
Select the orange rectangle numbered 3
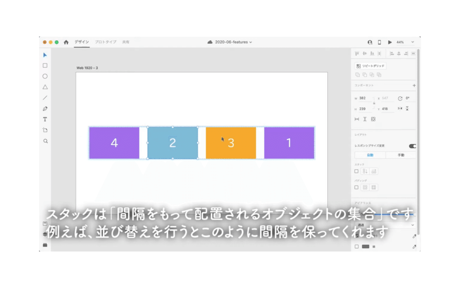(231, 143)
